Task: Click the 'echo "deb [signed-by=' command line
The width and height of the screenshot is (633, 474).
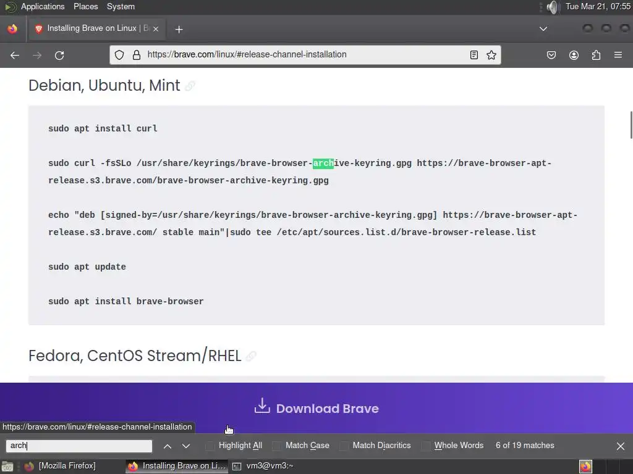Action: pos(313,223)
